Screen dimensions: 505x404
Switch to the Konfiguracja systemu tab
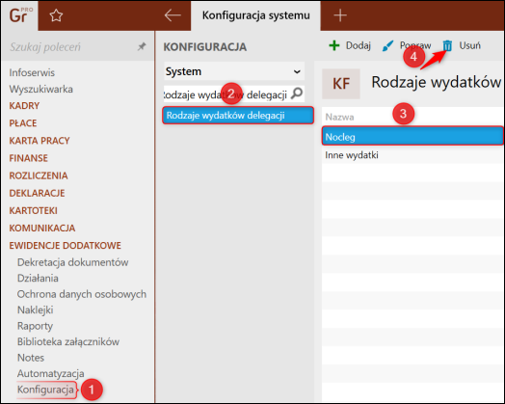255,15
